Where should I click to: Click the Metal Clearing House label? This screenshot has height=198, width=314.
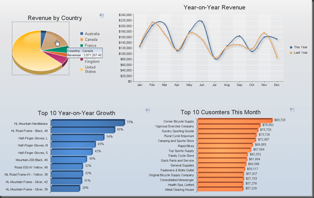pos(179,190)
